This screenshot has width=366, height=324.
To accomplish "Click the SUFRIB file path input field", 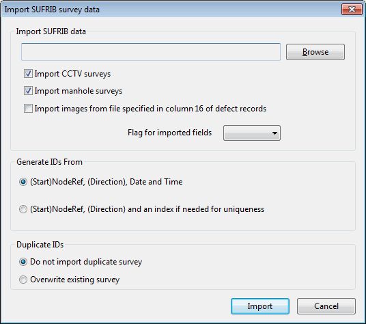I will tap(151, 52).
